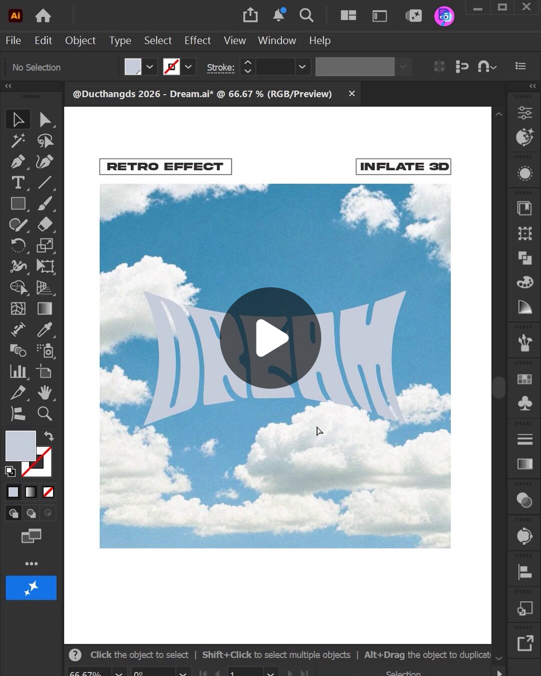Choose the Line Segment tool
This screenshot has height=676, width=541.
[45, 183]
